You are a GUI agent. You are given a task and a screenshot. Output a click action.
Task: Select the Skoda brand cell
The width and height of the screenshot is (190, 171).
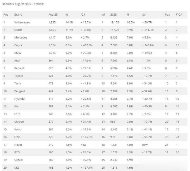coord(18,30)
